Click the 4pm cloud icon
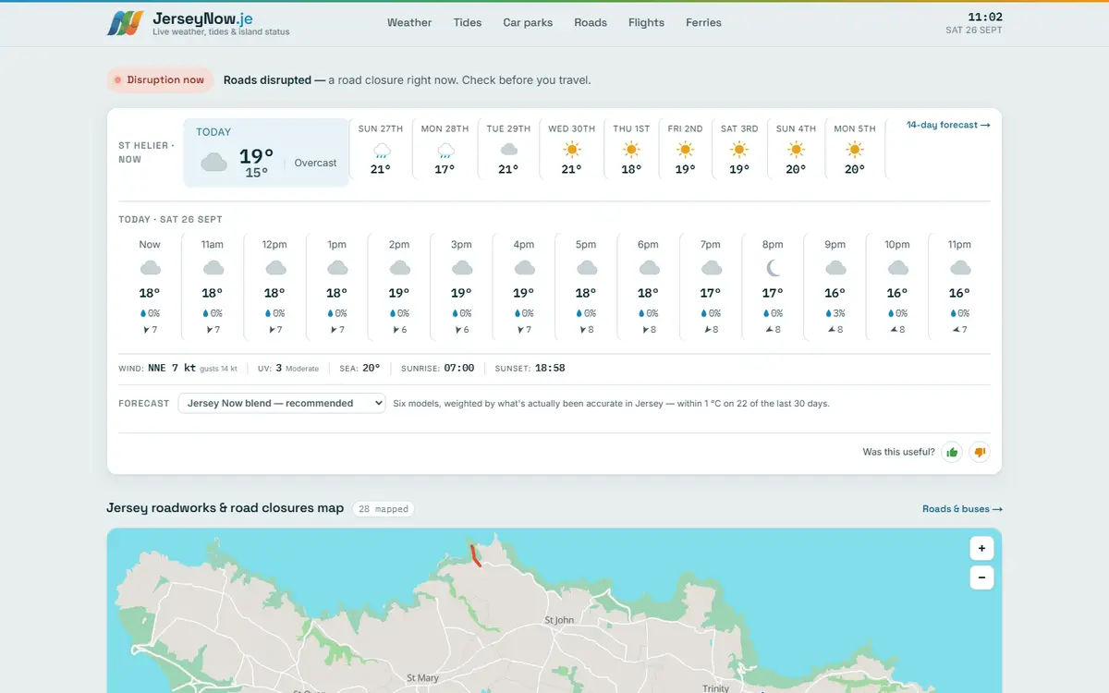1109x693 pixels. [x=524, y=268]
